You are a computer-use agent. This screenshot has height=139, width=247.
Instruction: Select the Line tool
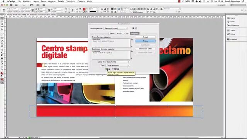pyautogui.click(x=2, y=36)
